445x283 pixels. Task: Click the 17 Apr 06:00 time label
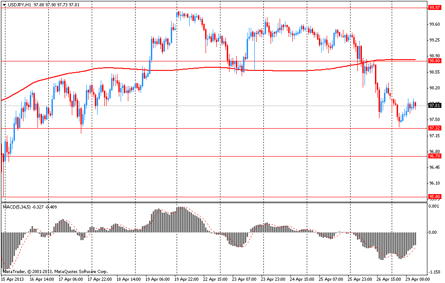click(x=70, y=279)
